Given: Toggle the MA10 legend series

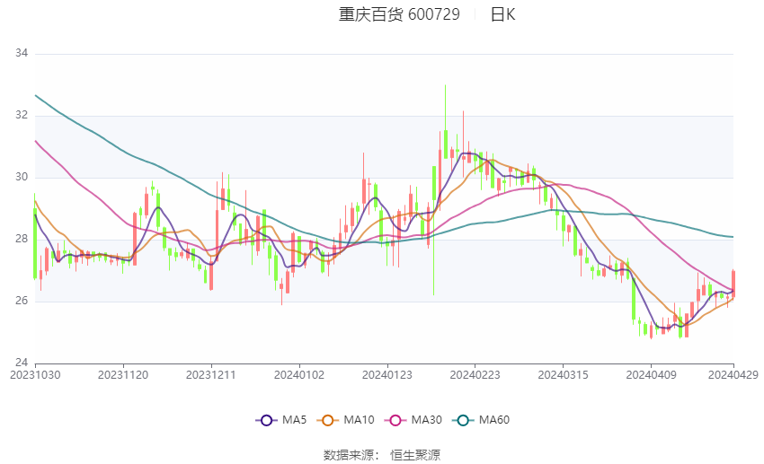Looking at the screenshot, I should pyautogui.click(x=345, y=420).
